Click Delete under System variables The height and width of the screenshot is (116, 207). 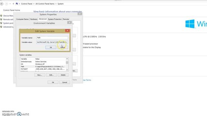click(x=63, y=75)
